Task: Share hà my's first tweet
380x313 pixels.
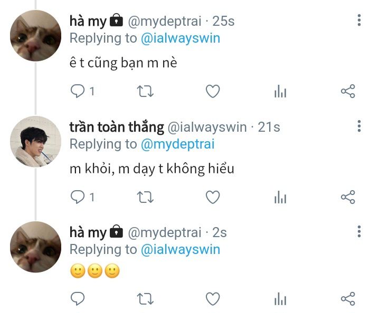Action: pyautogui.click(x=348, y=92)
